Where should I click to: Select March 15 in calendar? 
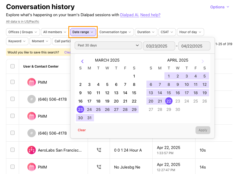(134, 93)
